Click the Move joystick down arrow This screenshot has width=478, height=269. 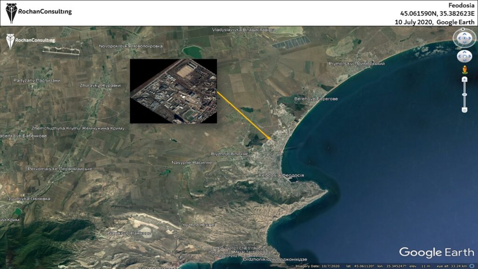(x=464, y=60)
